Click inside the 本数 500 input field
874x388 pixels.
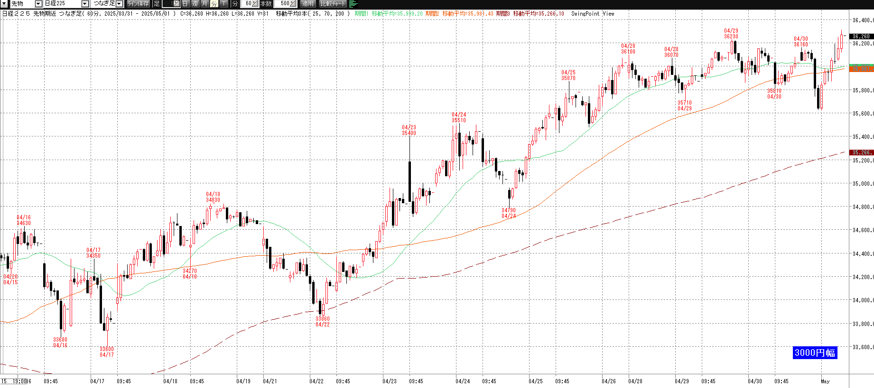[x=284, y=4]
